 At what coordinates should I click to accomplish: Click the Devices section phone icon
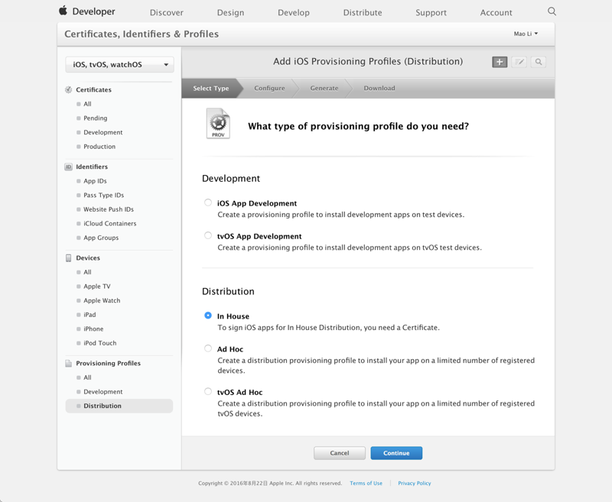coord(68,258)
